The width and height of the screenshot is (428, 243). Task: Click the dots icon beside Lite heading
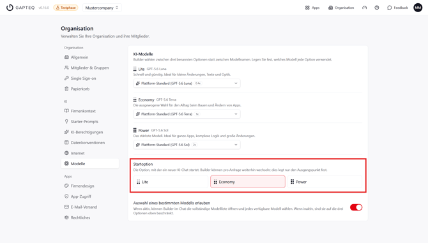[135, 69]
